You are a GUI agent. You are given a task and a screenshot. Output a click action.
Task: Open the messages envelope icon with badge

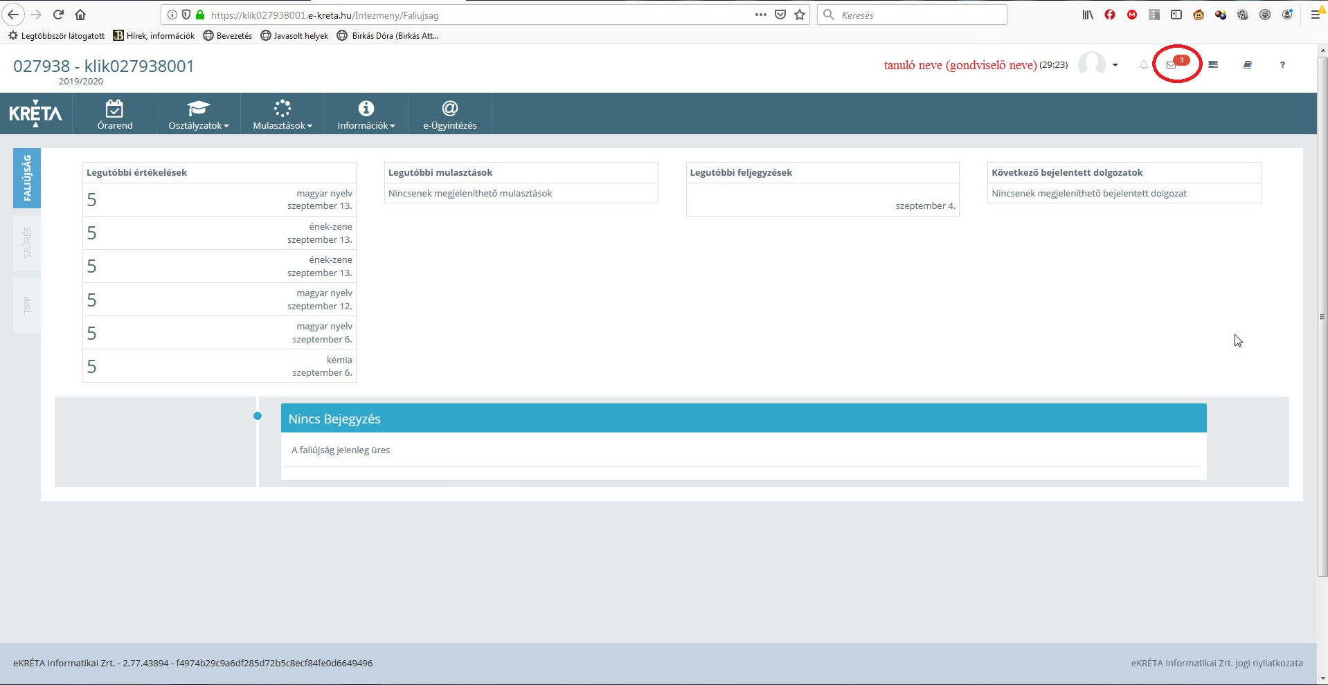point(1172,65)
